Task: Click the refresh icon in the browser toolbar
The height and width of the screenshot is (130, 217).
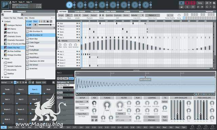Action: point(51,21)
